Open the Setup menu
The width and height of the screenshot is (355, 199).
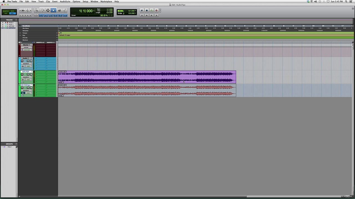(x=85, y=1)
